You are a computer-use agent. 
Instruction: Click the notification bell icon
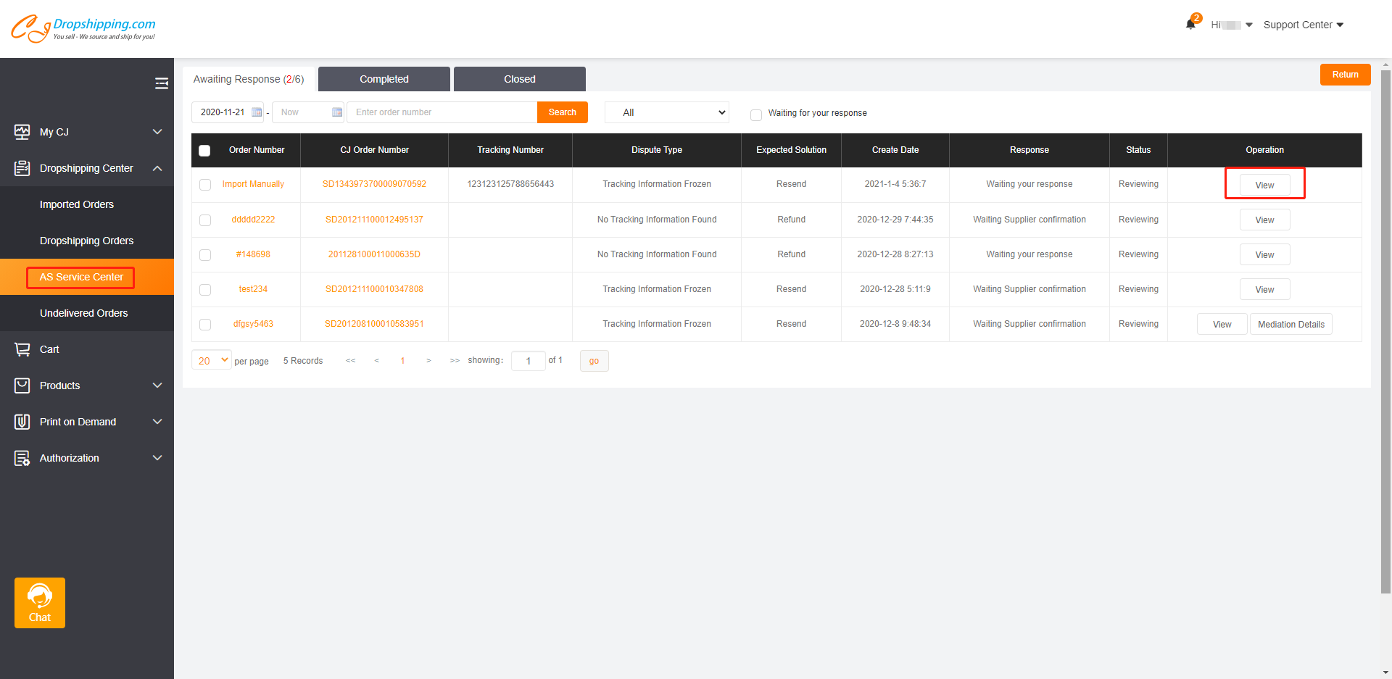coord(1190,25)
